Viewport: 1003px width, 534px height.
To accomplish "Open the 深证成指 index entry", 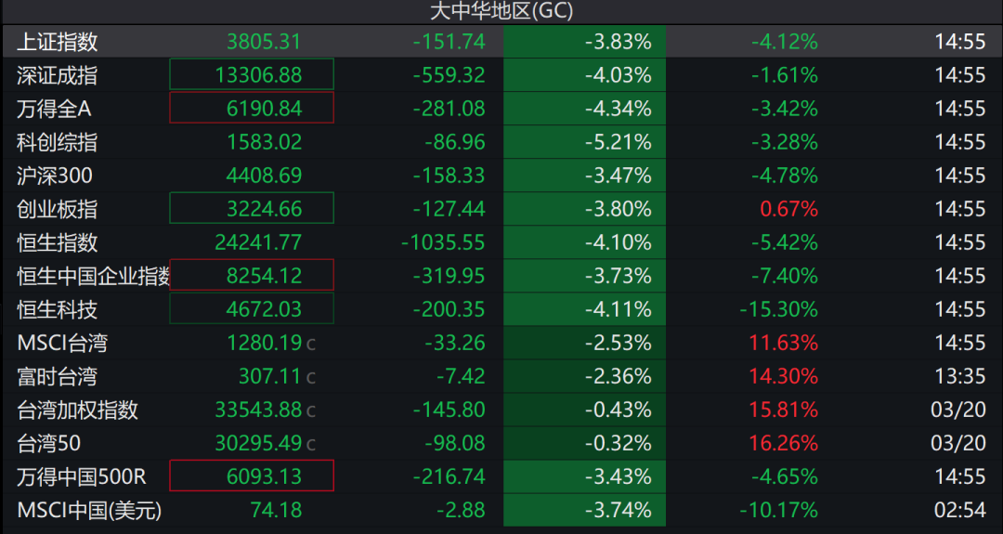I will pyautogui.click(x=58, y=75).
